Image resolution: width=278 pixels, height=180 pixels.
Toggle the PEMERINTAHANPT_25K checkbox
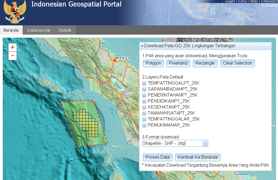click(x=144, y=95)
